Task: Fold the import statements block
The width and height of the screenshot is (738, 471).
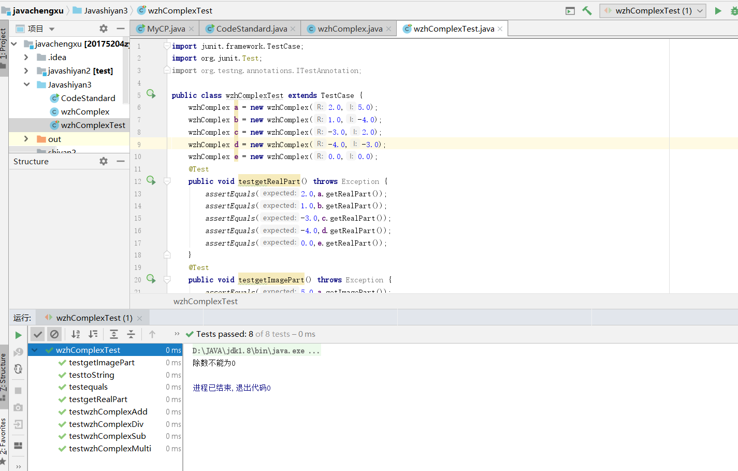Action: point(167,46)
